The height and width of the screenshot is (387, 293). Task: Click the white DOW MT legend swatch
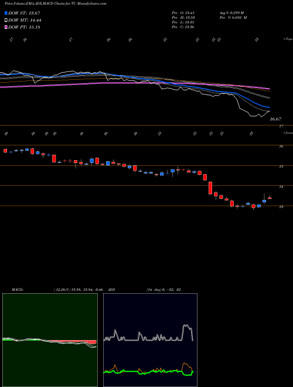point(6,21)
